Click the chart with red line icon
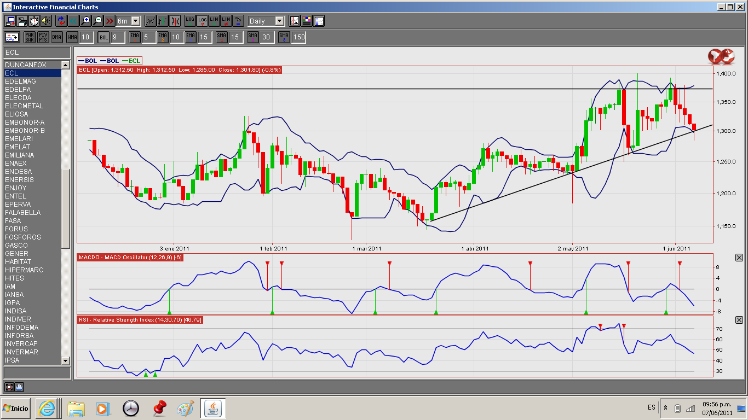 click(x=295, y=21)
